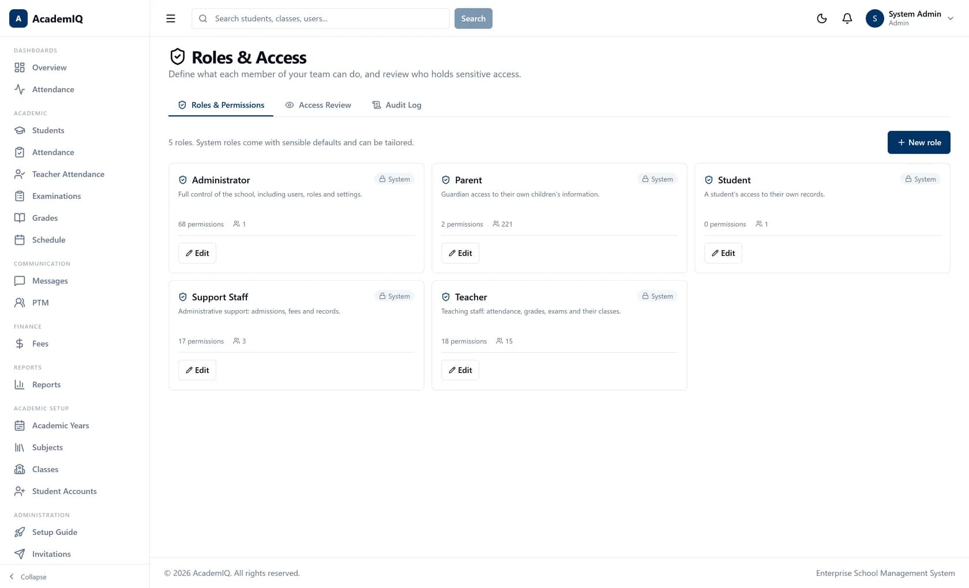Open the Grades section
Image resolution: width=969 pixels, height=588 pixels.
click(x=75, y=218)
